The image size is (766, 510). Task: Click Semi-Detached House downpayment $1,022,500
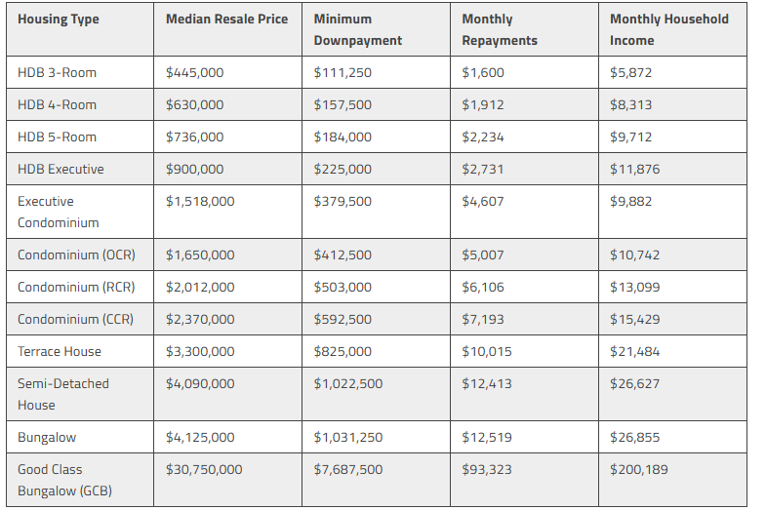tap(348, 384)
